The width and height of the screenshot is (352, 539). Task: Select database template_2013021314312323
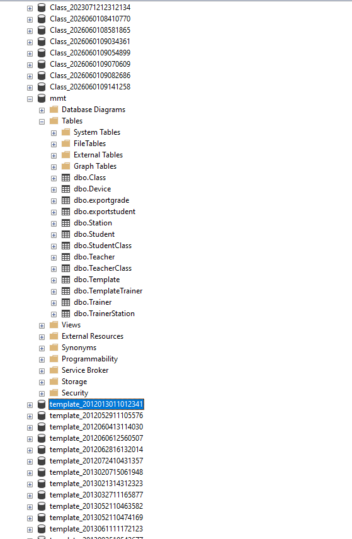pos(96,484)
